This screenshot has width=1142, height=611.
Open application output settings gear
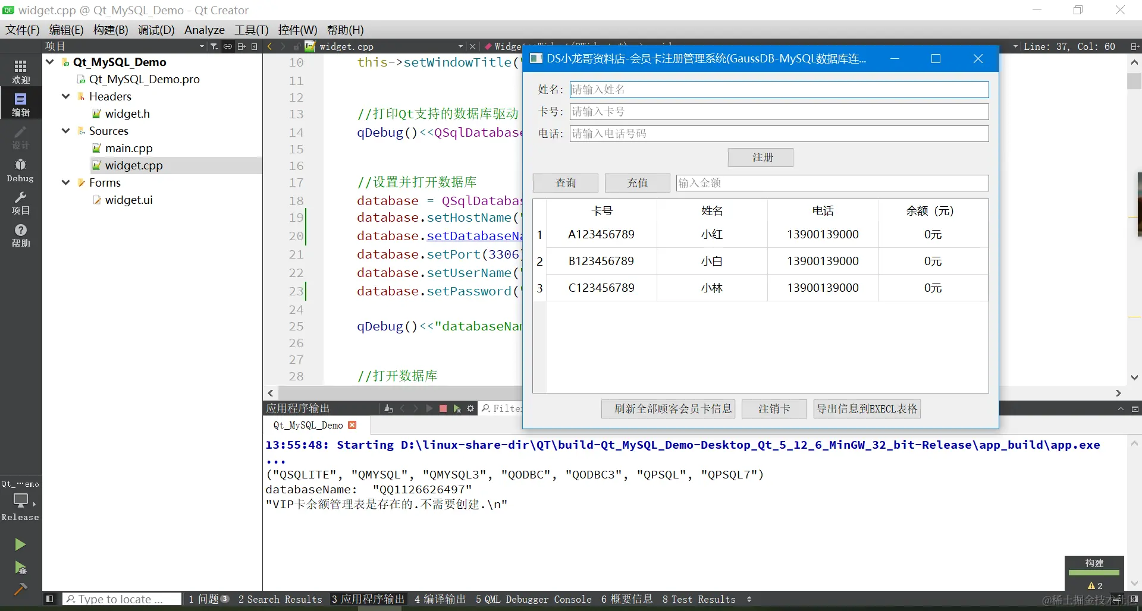(x=470, y=408)
